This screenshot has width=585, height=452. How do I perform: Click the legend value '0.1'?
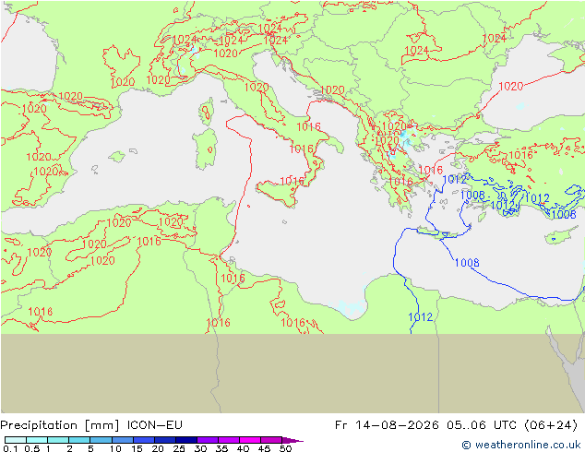(10, 448)
